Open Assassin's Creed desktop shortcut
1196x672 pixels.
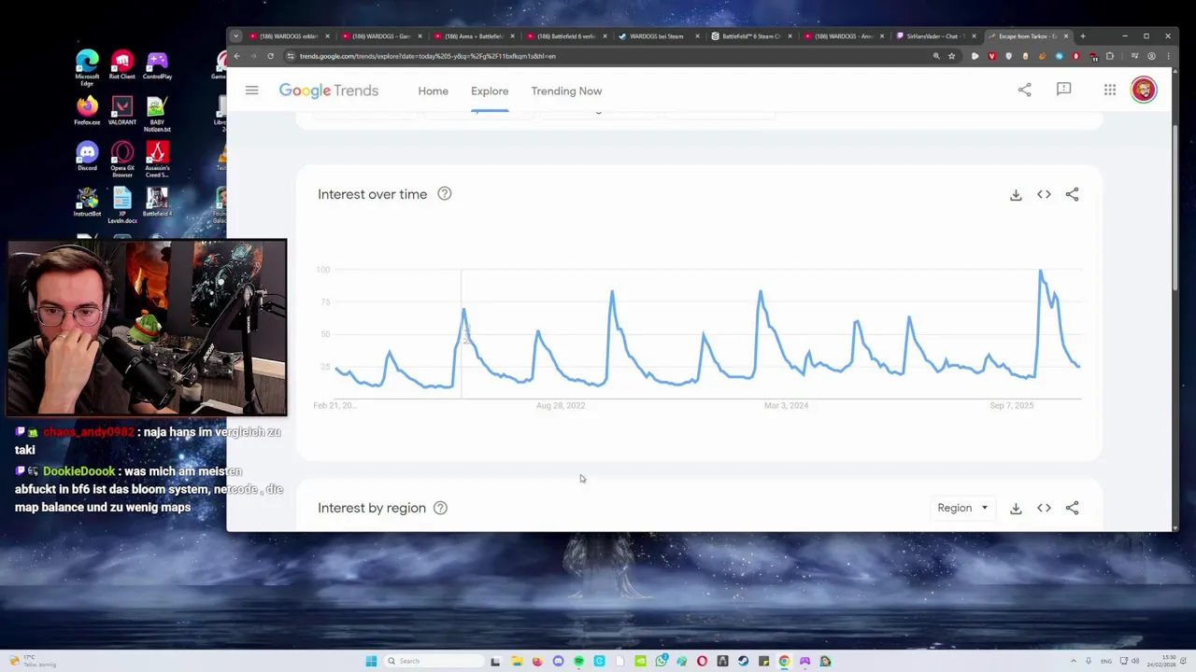(157, 160)
